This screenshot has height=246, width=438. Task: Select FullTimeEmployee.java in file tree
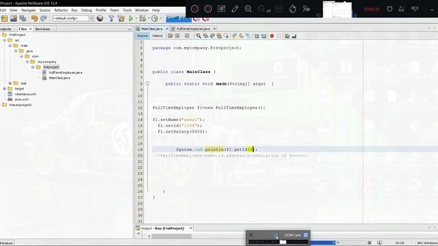66,72
